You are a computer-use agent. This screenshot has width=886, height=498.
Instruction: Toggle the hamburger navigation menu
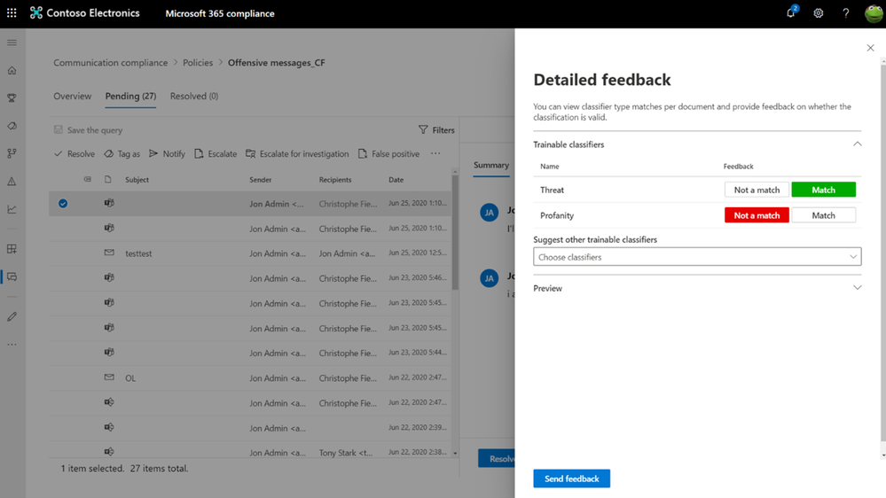point(12,43)
